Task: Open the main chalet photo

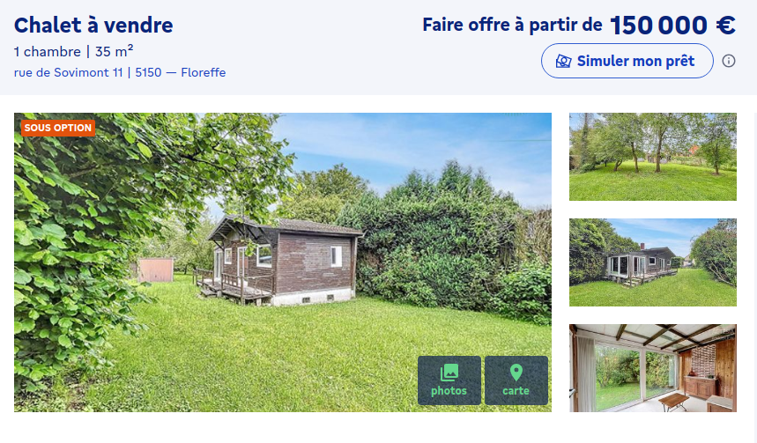Action: tap(282, 262)
